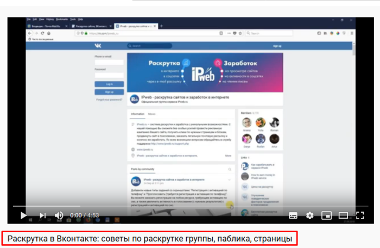380x248 pixels.
Task: Toggle subtitles on the player
Action: pyautogui.click(x=293, y=215)
